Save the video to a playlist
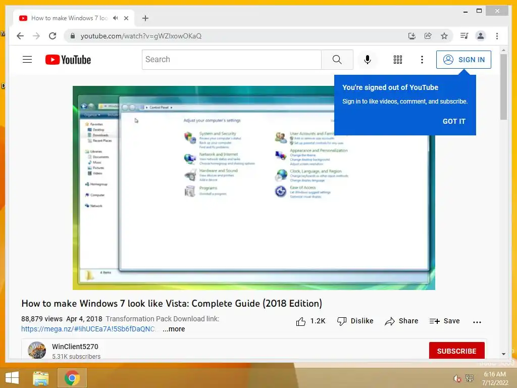 click(x=444, y=321)
